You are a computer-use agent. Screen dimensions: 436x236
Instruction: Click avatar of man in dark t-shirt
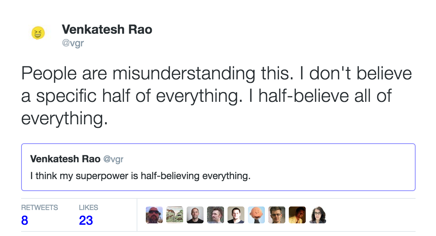click(x=236, y=215)
